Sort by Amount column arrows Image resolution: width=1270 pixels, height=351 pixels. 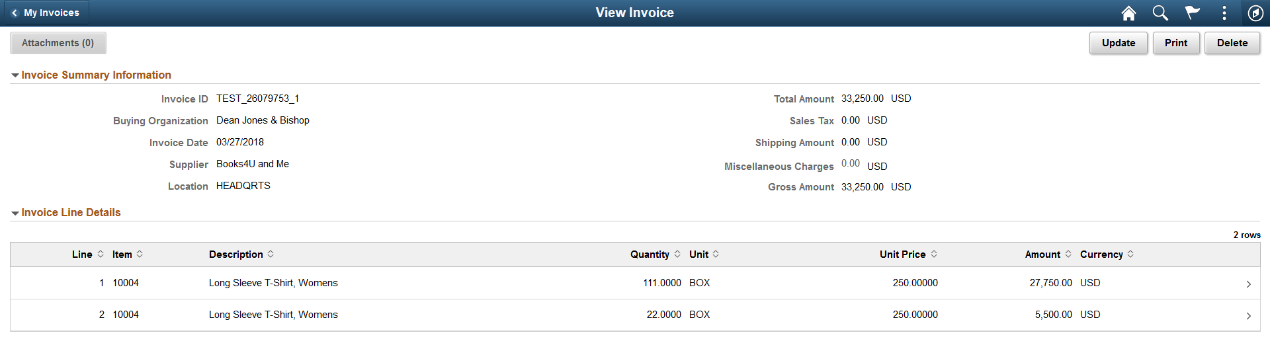[x=1068, y=254]
